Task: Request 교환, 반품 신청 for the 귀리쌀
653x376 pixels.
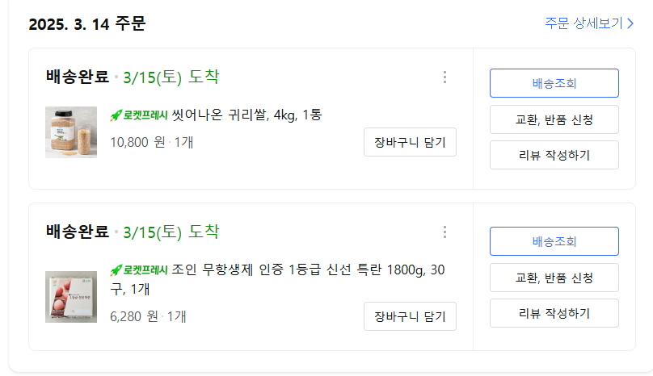Action: [x=554, y=119]
